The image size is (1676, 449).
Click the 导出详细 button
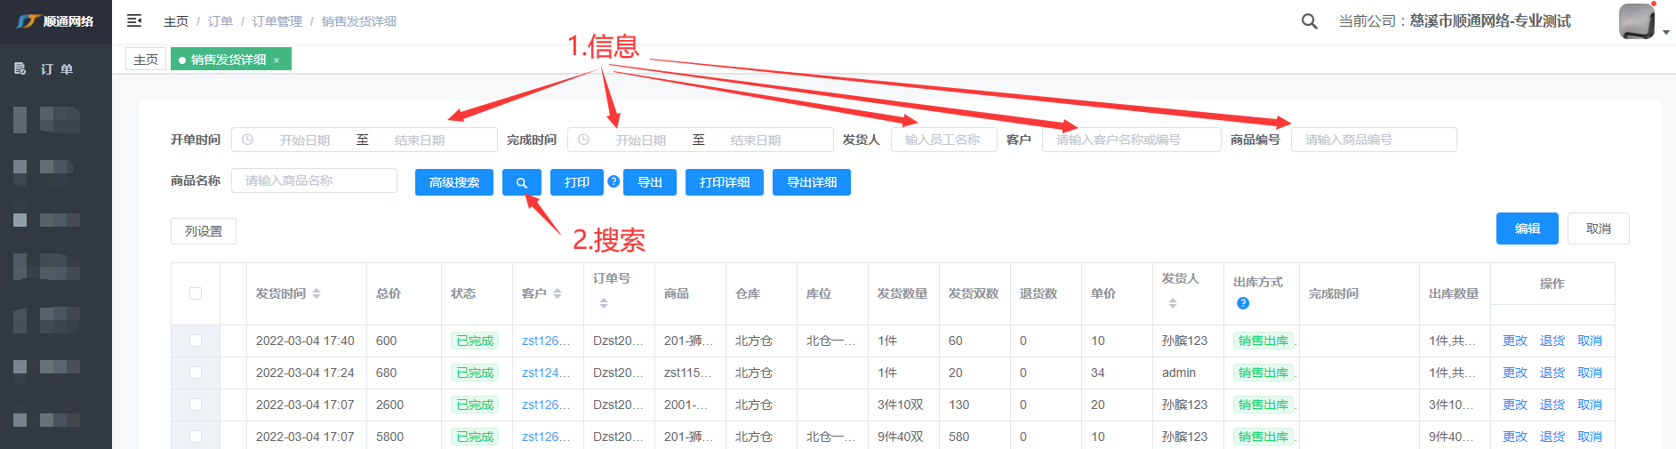click(x=811, y=182)
